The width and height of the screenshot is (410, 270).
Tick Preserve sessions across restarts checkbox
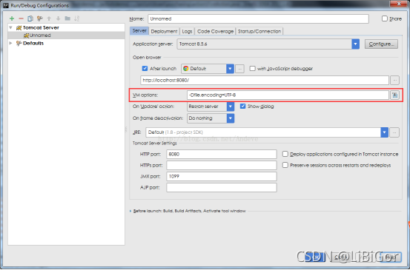pos(285,165)
